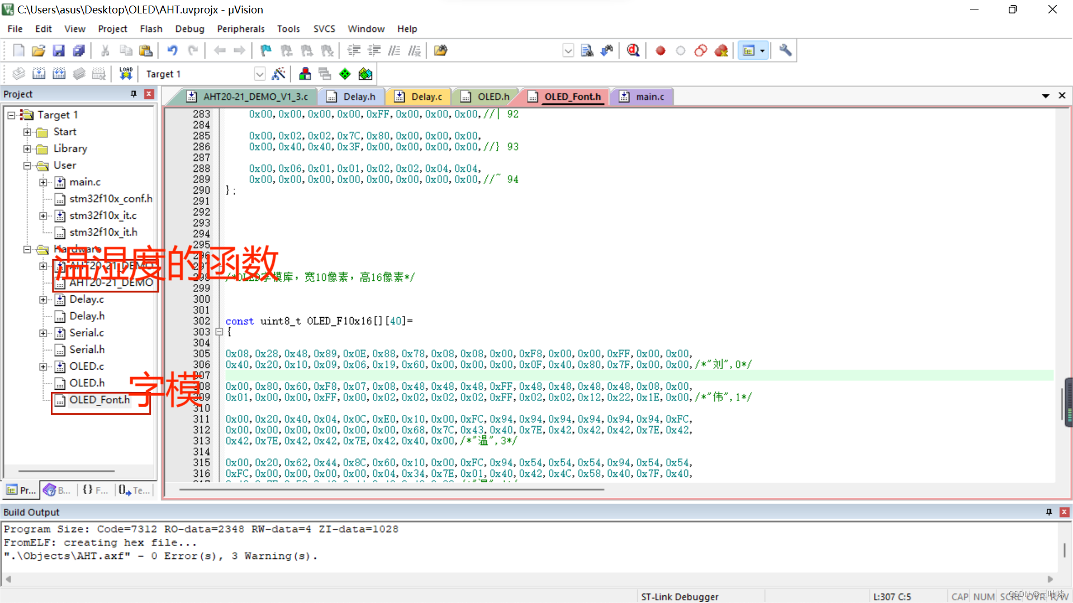This screenshot has height=603, width=1073.
Task: Select the Books panel tab
Action: click(x=57, y=490)
